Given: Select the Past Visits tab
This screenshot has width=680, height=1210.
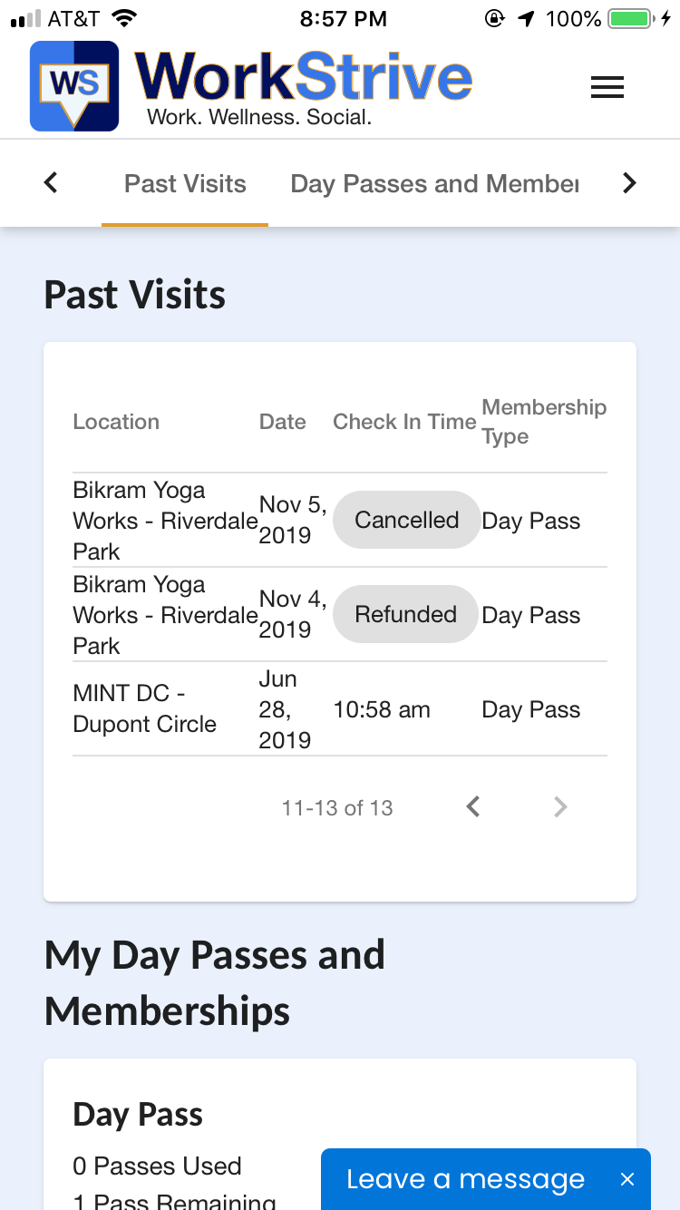Looking at the screenshot, I should [185, 184].
